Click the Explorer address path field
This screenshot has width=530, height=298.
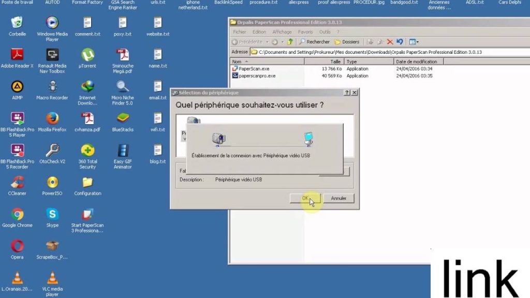coord(390,52)
